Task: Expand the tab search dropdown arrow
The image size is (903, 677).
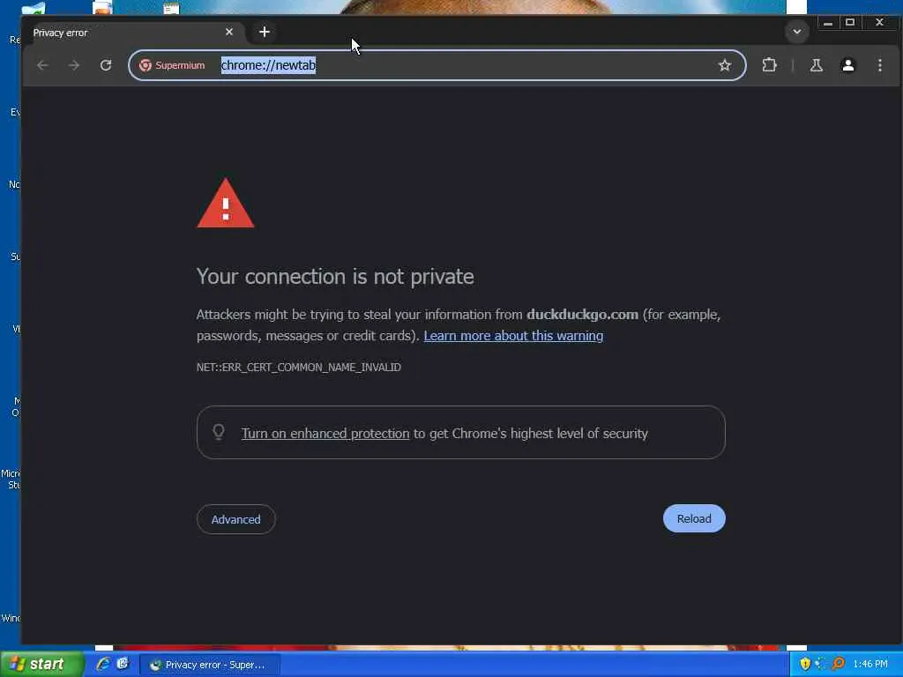Action: coord(797,32)
